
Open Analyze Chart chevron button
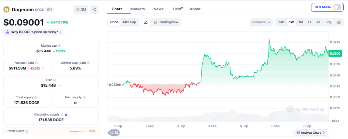(x=311, y=133)
